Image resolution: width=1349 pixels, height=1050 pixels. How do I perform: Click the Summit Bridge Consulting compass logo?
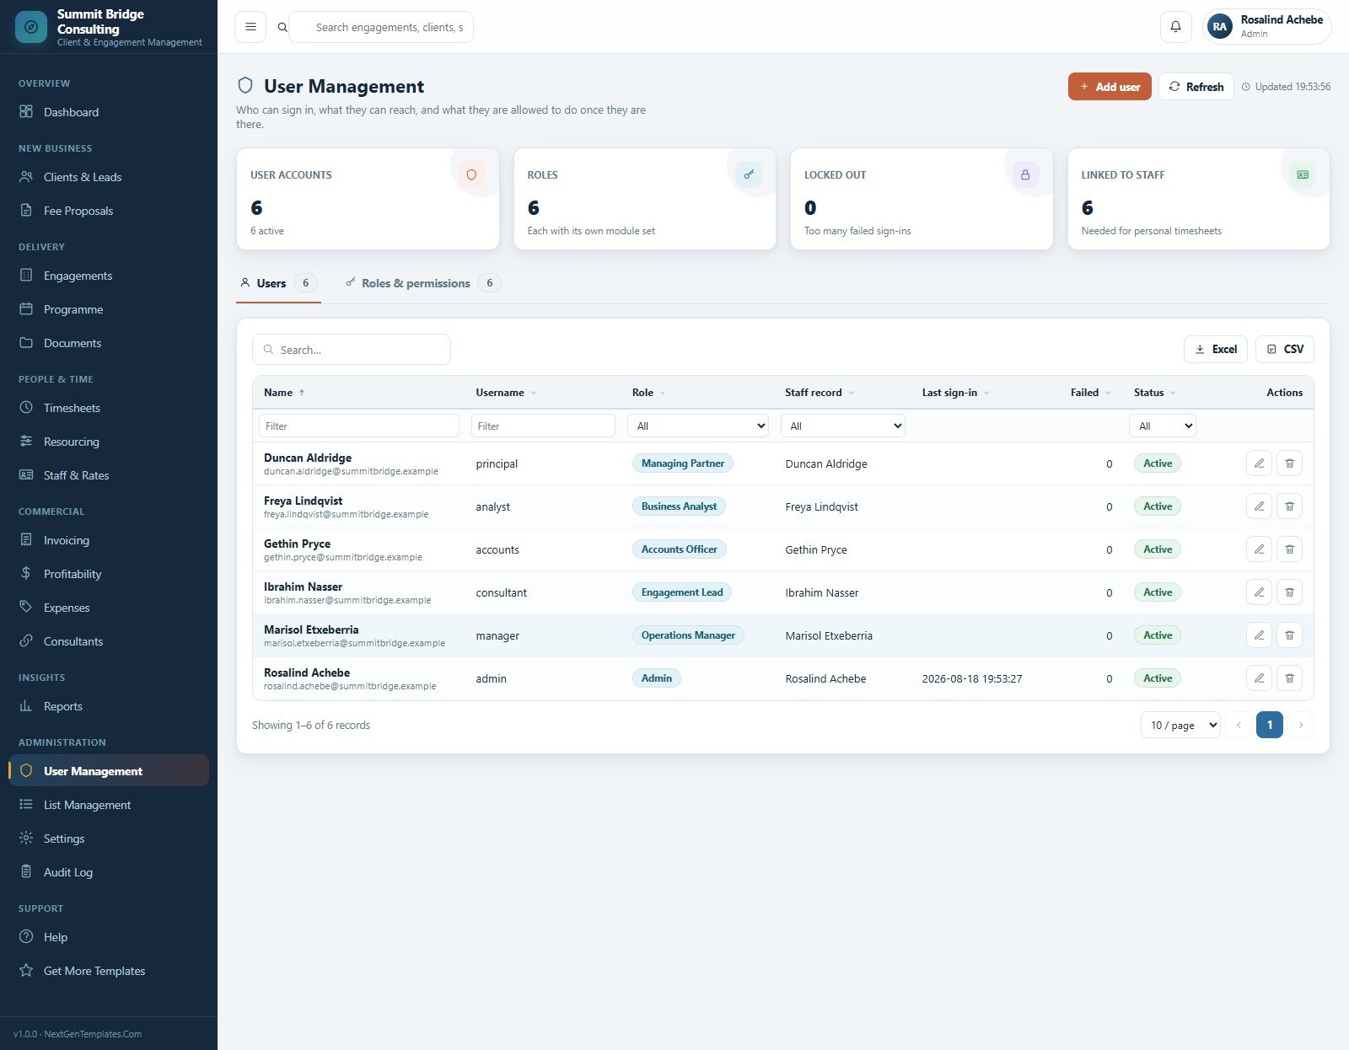click(31, 27)
